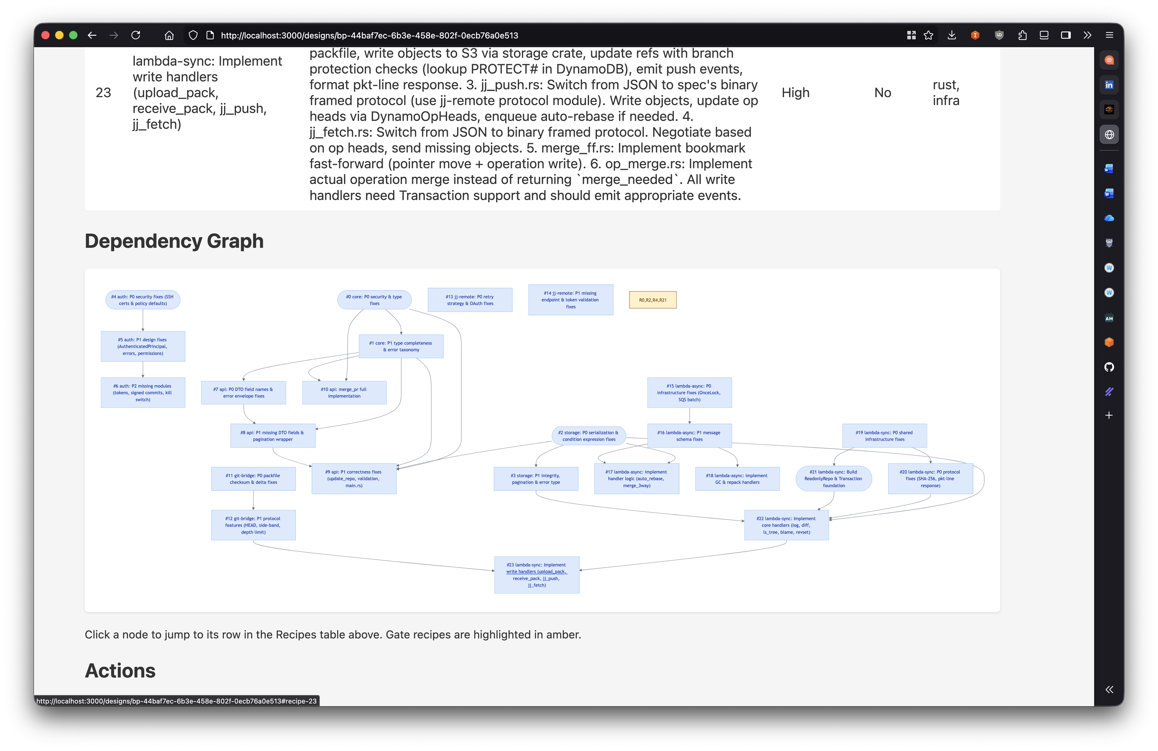
Task: Open the browser hamburger application menu
Action: pyautogui.click(x=1109, y=35)
